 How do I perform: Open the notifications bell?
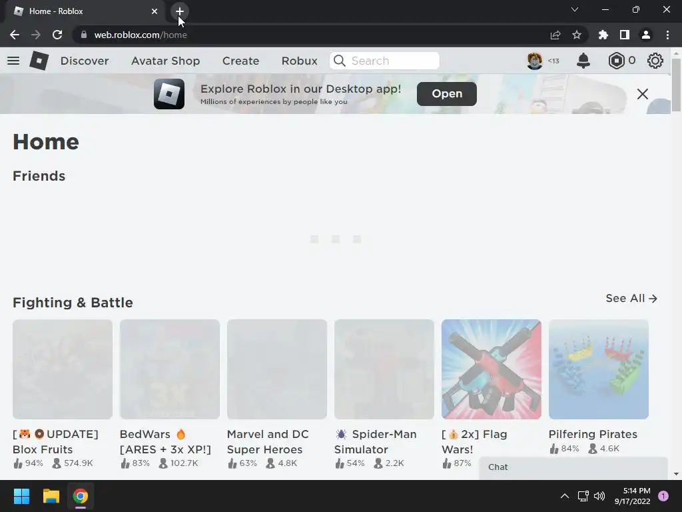(x=583, y=61)
